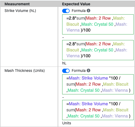The height and width of the screenshot is (127, 135).
Task: Select Mash Thickness (Units) row label
Action: (25, 71)
